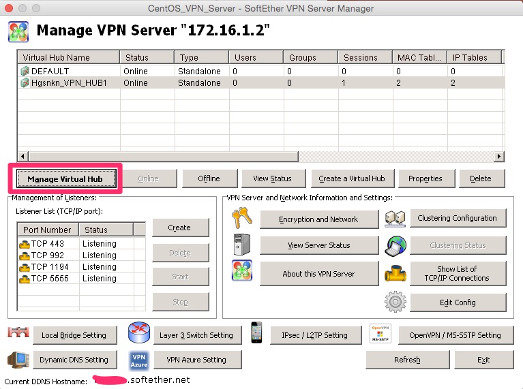Create a new TCP listener
523x389 pixels.
pos(181,228)
